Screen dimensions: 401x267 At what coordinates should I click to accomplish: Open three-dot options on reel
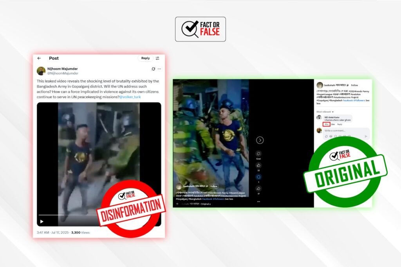coord(258,202)
